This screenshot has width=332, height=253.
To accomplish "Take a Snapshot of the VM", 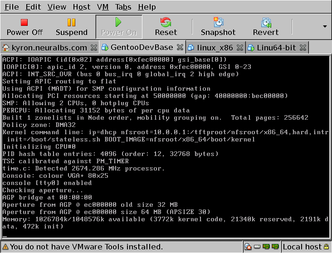I will point(218,27).
